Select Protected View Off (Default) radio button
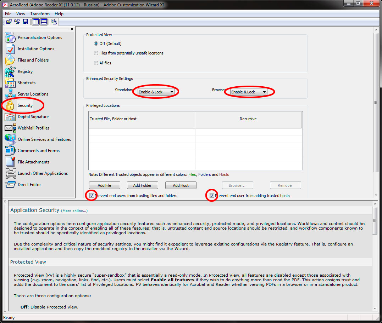The image size is (382, 323). click(96, 44)
